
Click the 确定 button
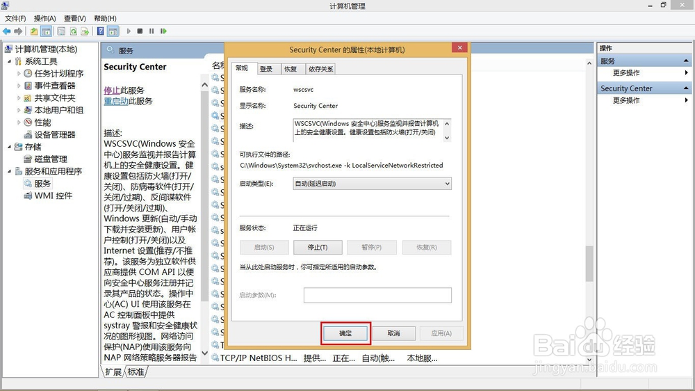345,333
